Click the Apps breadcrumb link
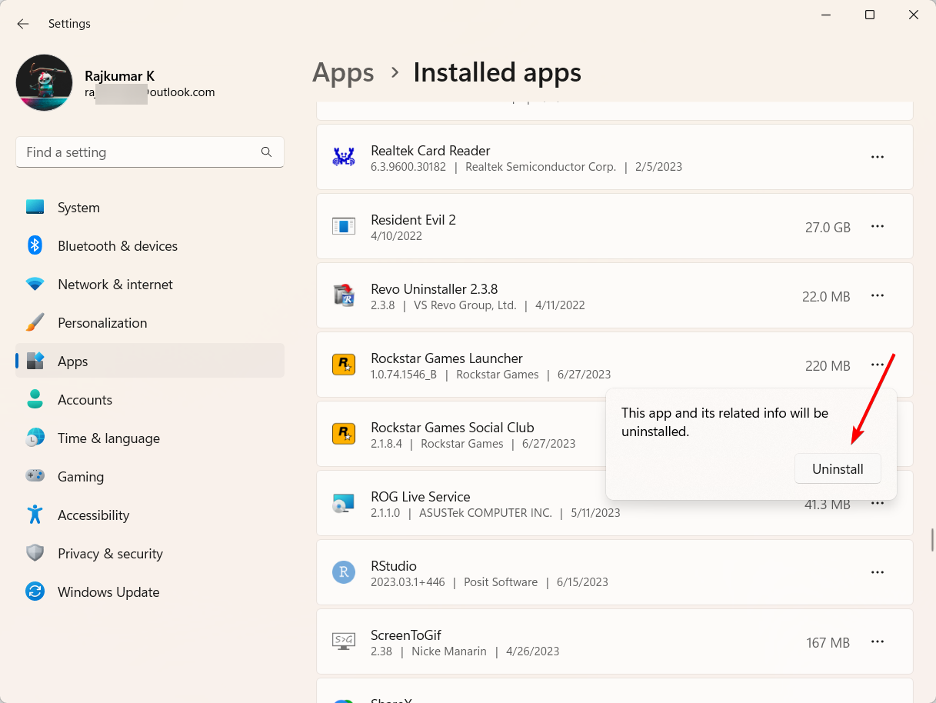Image resolution: width=936 pixels, height=703 pixels. point(343,73)
